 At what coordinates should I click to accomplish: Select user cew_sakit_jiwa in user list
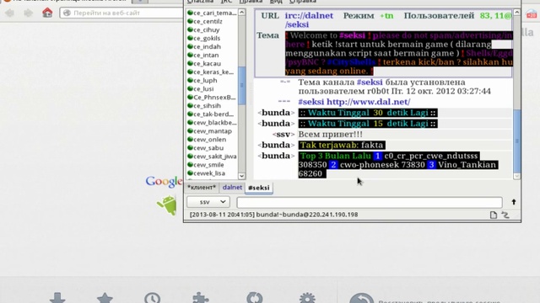click(212, 157)
